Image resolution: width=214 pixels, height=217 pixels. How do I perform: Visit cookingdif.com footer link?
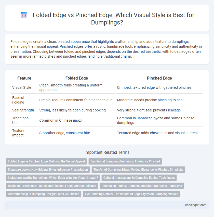(196, 205)
